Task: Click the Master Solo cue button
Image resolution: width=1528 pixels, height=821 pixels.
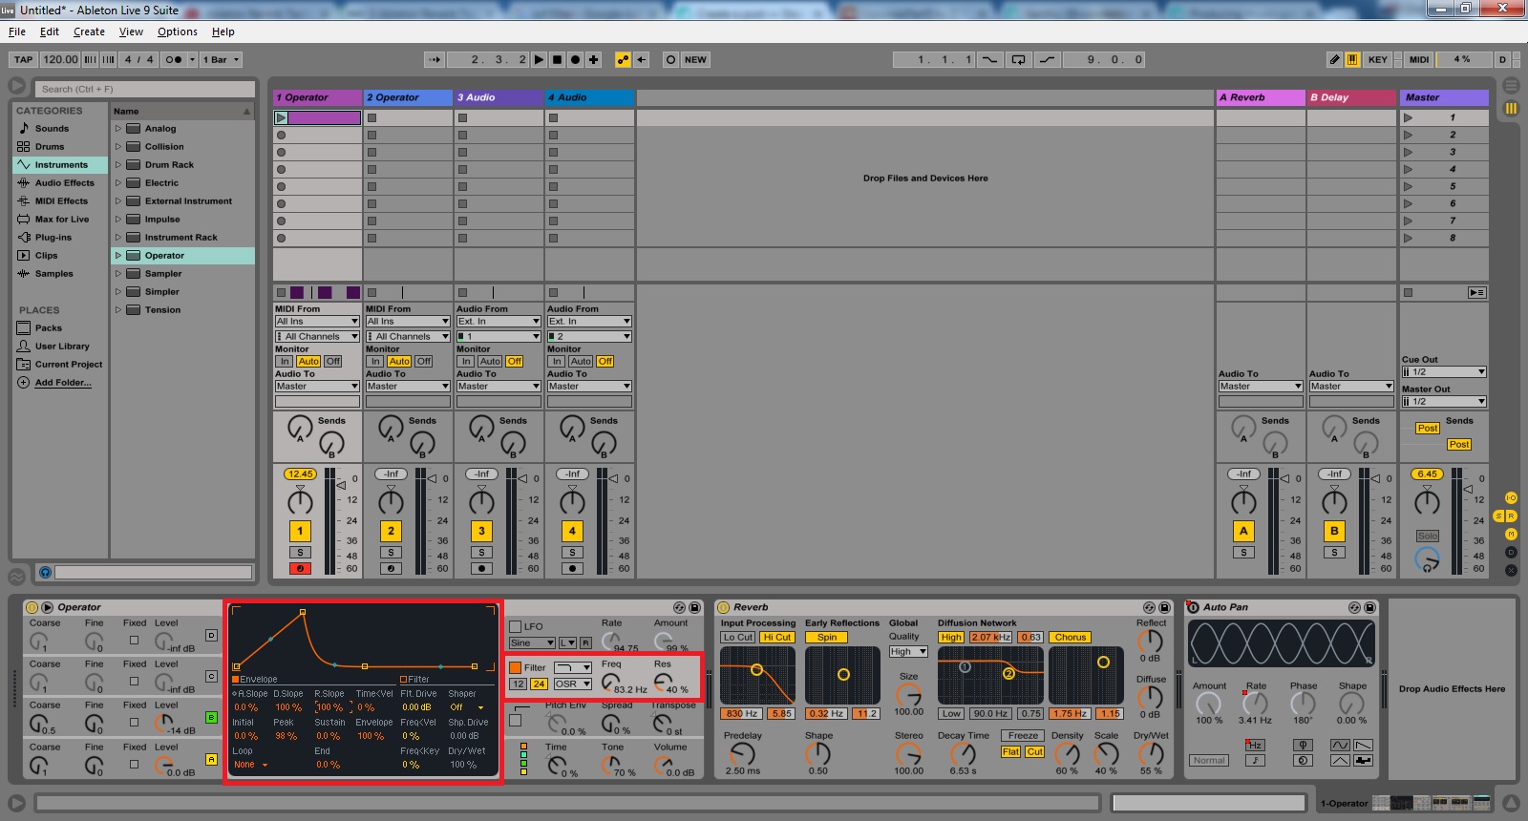Action: point(1428,537)
